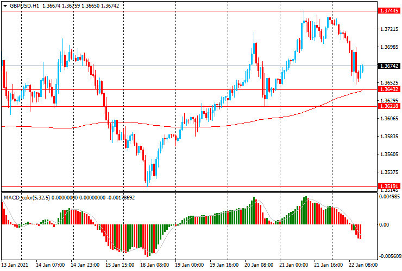
Task: Click the 13 Jan 2021 date label
Action: [x=15, y=265]
